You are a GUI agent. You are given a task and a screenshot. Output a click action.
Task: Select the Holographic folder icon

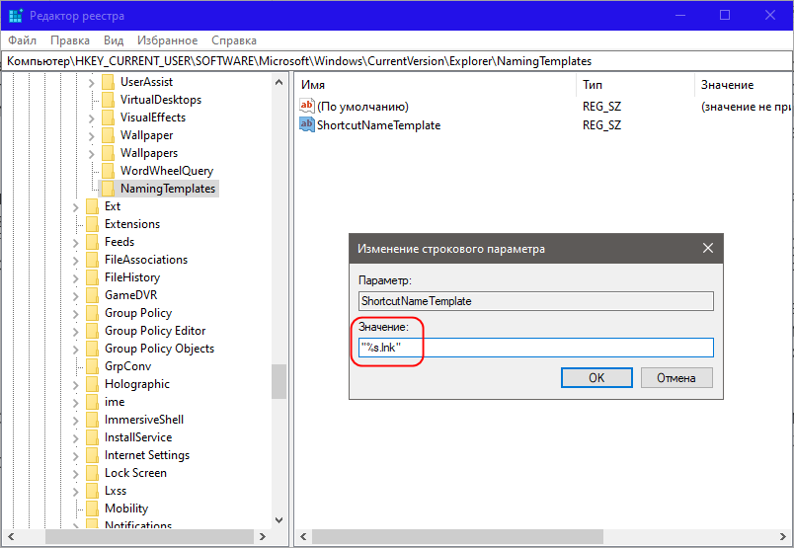click(92, 384)
